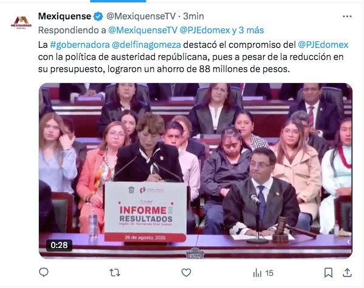Expand the 'y 3 más' recipients
This screenshot has width=364, height=288.
[248, 30]
